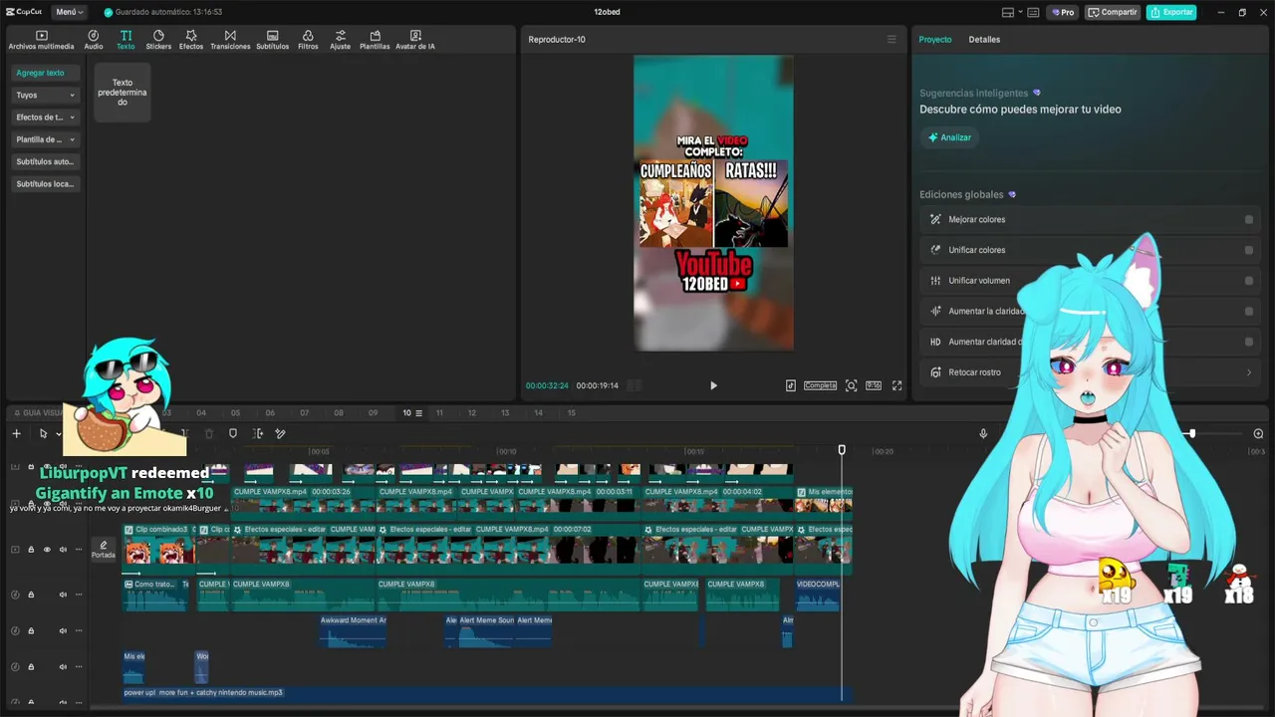Add the Texto predeterminado preset
1275x717 pixels.
coord(123,93)
